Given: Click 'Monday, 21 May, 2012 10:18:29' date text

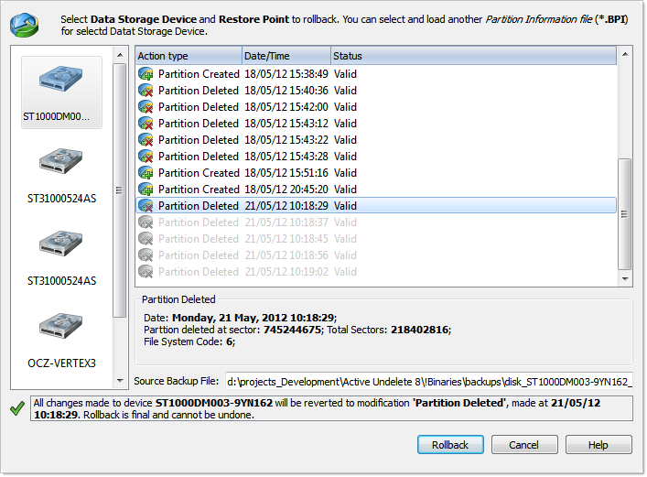Looking at the screenshot, I should tap(253, 318).
